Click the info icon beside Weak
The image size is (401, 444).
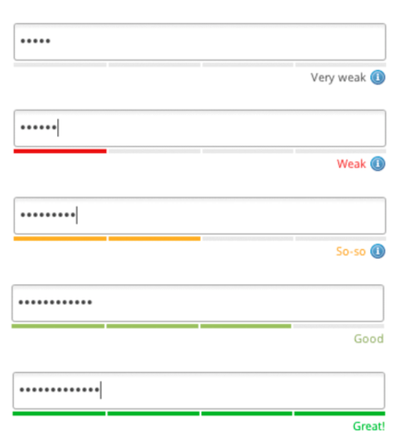[x=378, y=164]
